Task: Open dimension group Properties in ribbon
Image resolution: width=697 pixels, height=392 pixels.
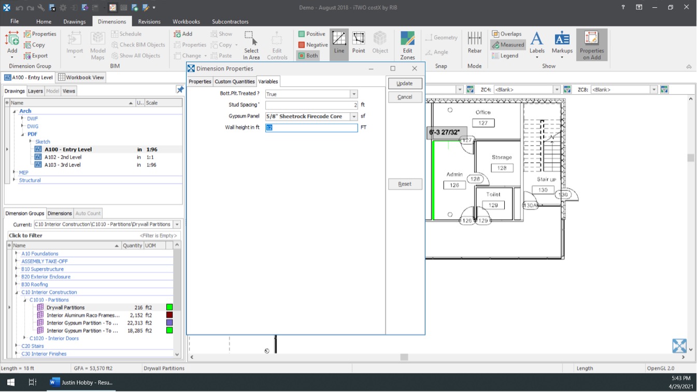Action: [x=40, y=34]
